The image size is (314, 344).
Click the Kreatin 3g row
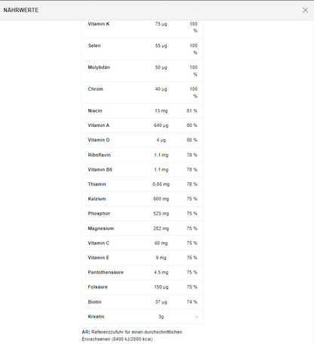[143, 317]
